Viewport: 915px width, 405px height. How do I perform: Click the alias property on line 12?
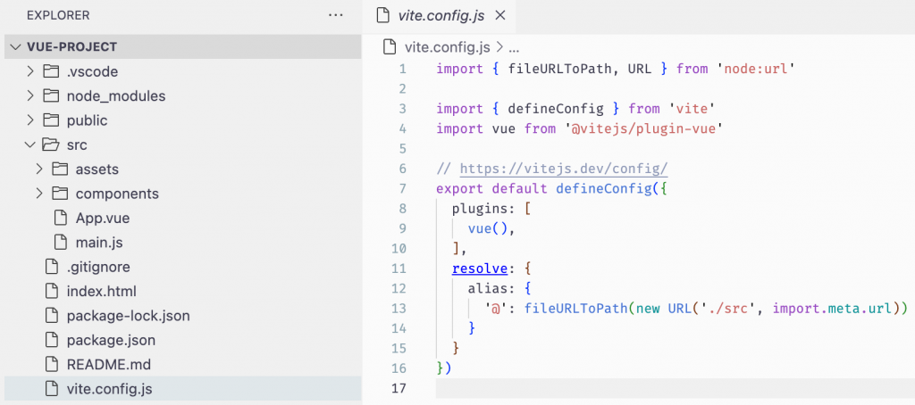[487, 288]
